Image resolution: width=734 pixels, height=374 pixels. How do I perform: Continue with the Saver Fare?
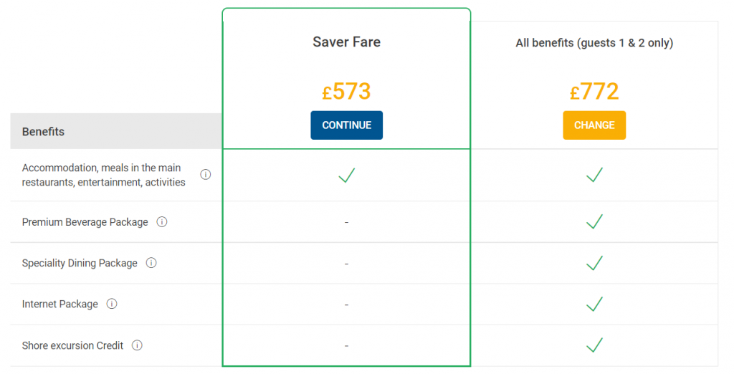(346, 125)
